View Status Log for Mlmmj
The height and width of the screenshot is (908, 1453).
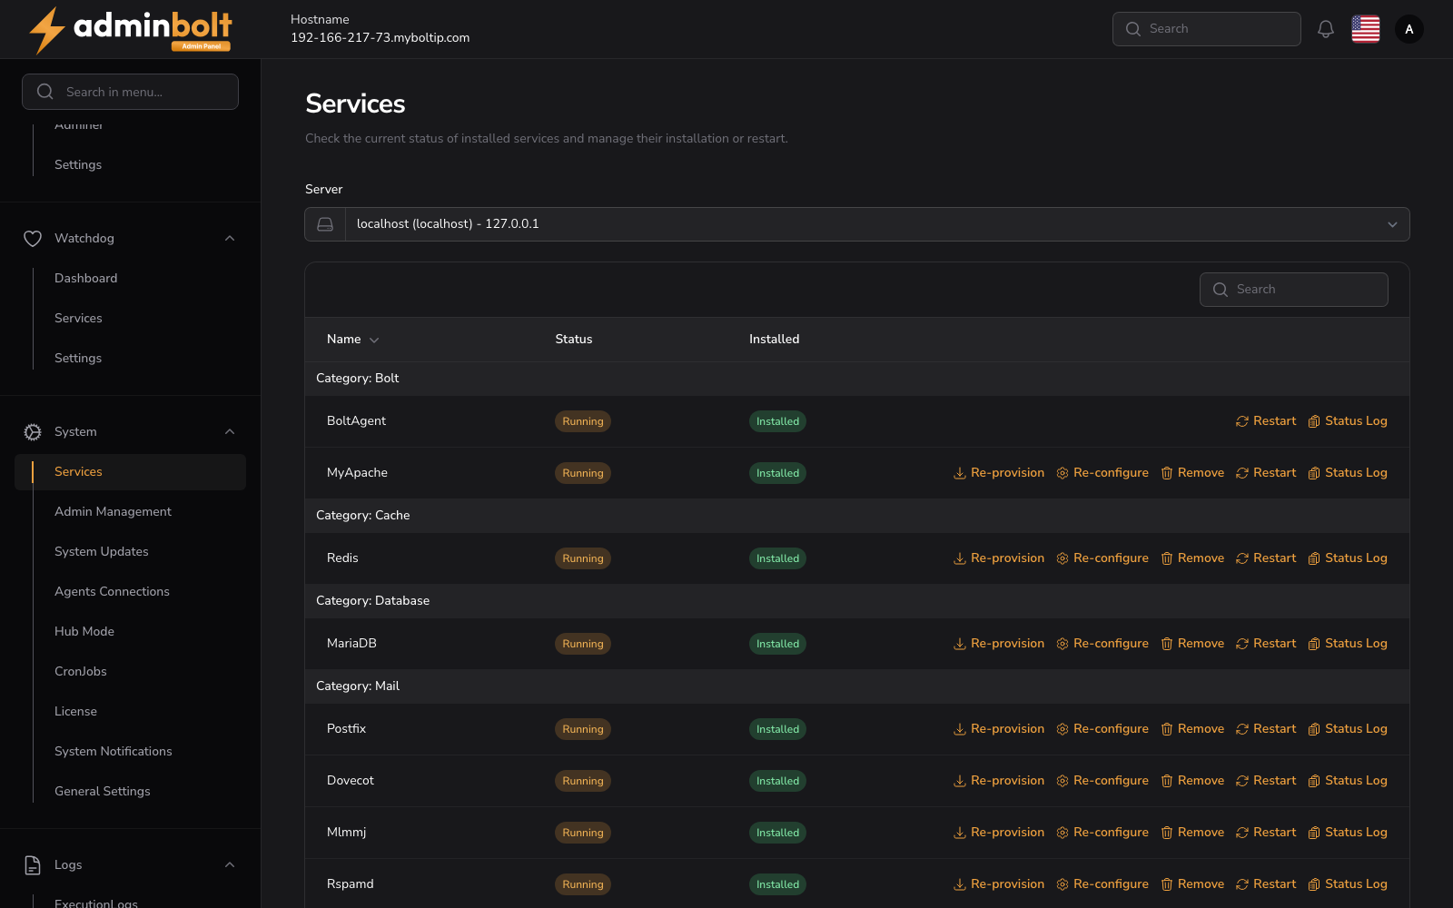pos(1348,833)
